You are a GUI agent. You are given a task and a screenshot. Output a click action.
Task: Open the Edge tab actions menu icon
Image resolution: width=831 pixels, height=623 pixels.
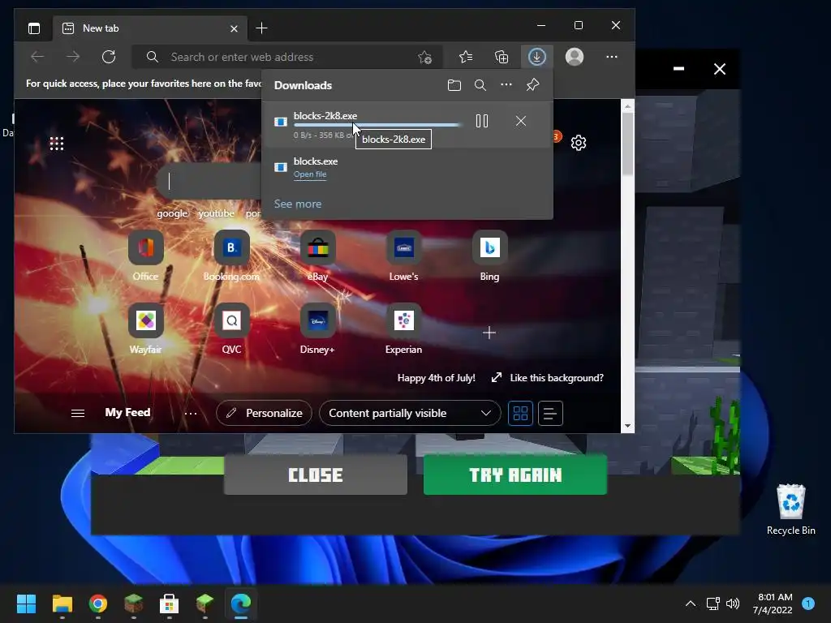coord(34,28)
